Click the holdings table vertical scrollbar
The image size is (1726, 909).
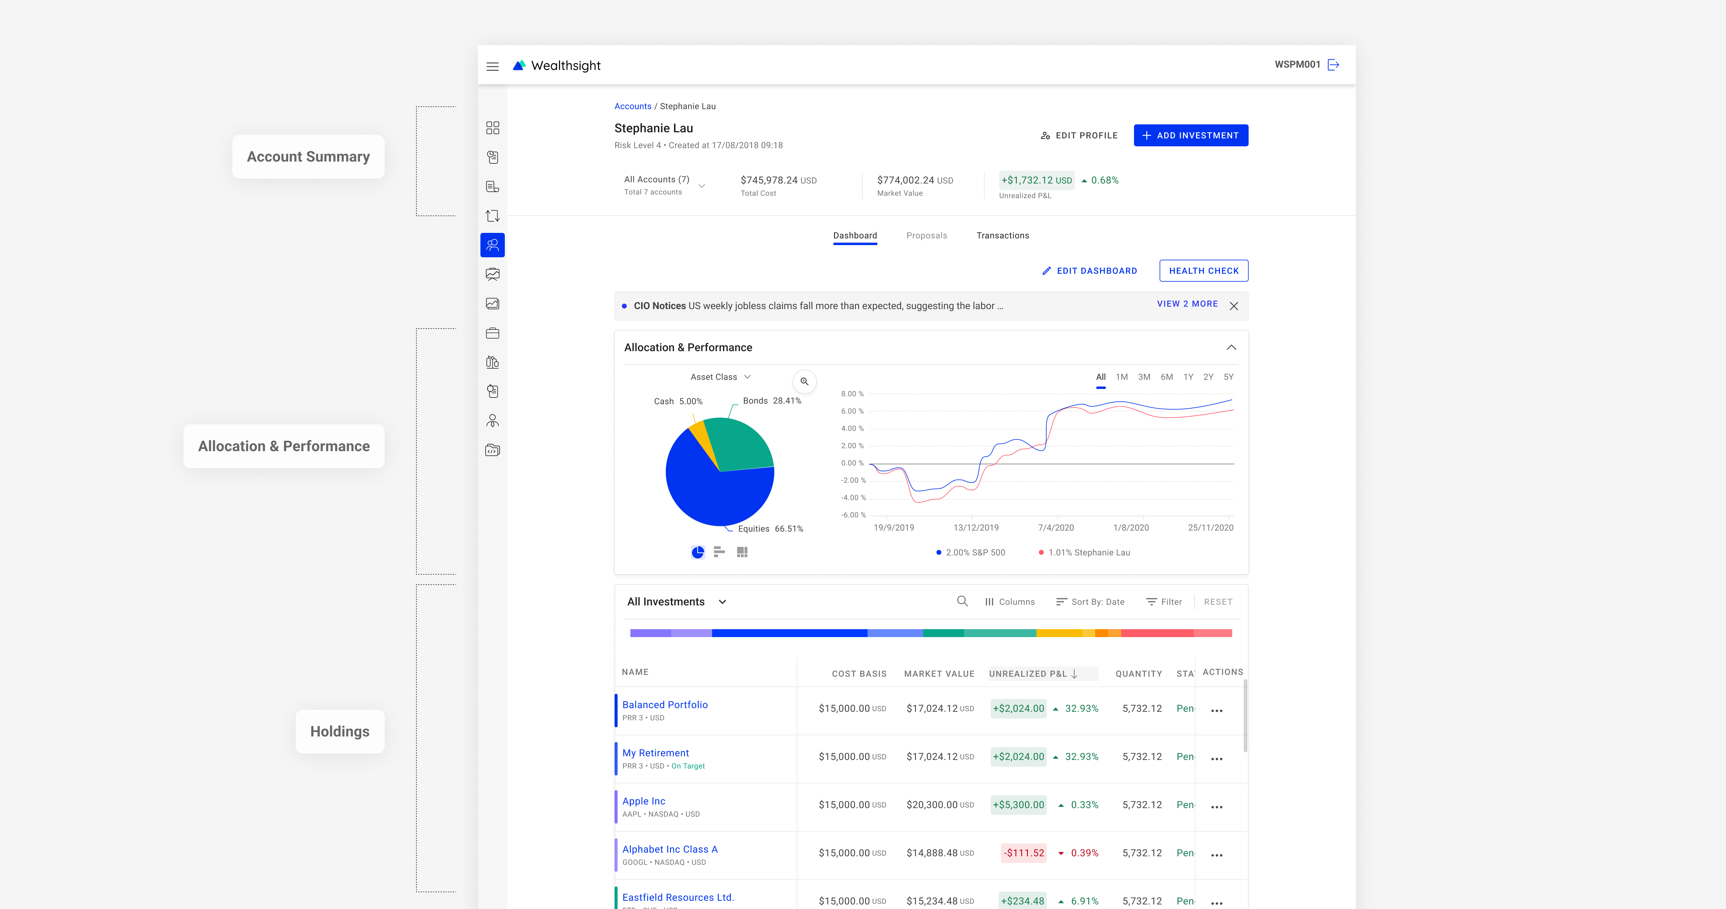[1245, 716]
